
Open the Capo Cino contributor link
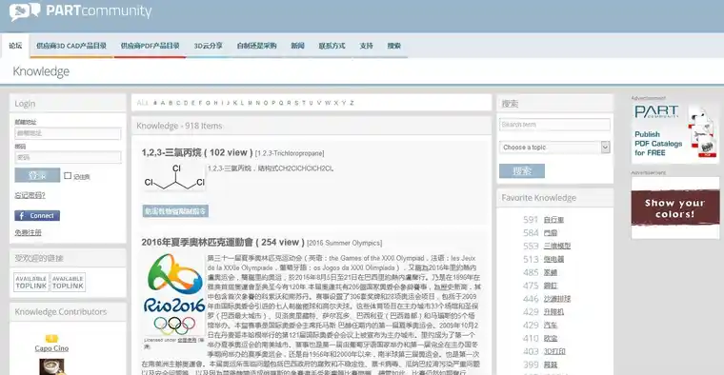[x=51, y=348]
